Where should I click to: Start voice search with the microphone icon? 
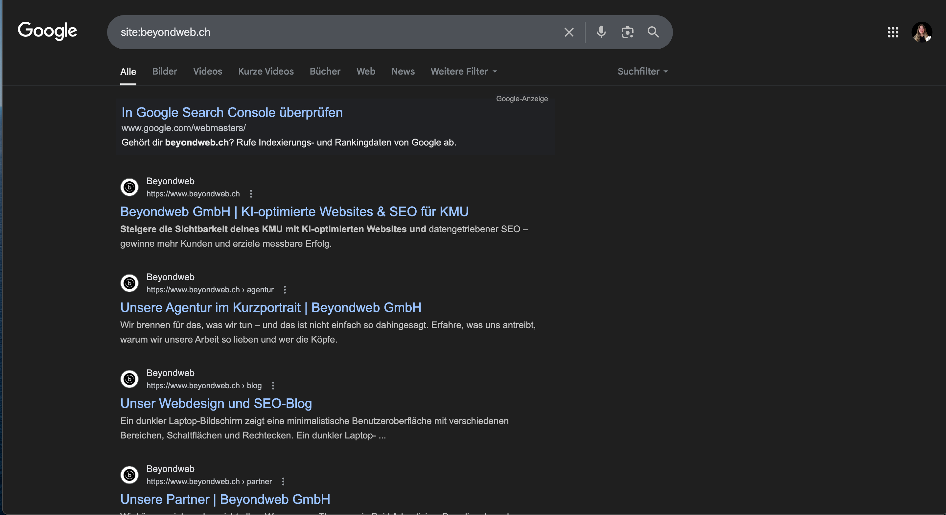click(601, 32)
